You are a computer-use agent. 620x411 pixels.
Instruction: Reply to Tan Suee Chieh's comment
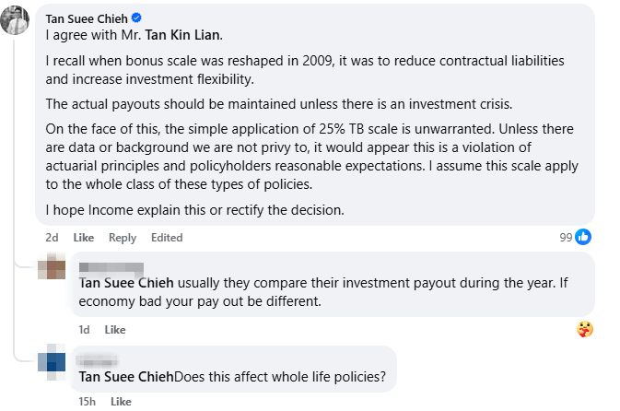[x=123, y=238]
